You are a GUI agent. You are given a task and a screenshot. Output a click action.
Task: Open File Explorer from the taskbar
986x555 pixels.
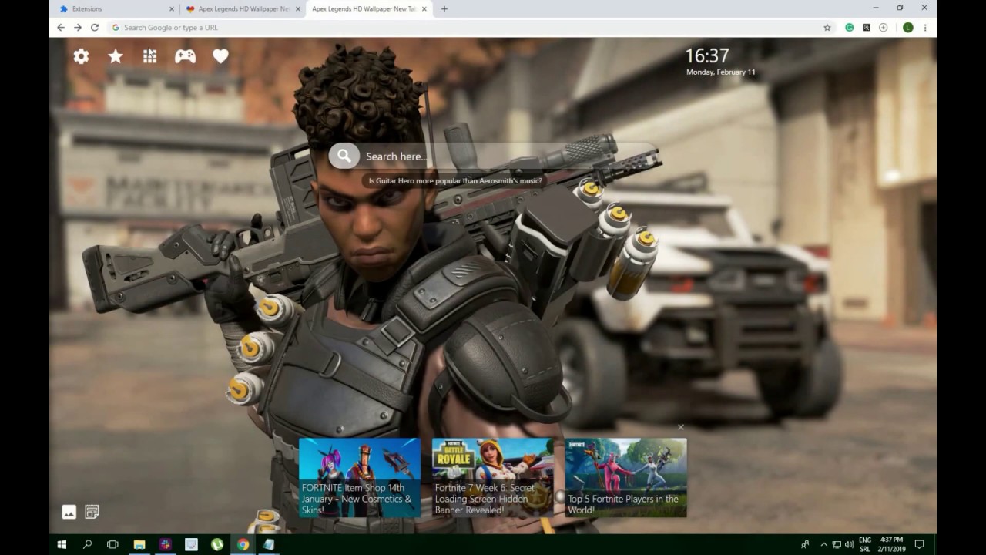pyautogui.click(x=139, y=544)
